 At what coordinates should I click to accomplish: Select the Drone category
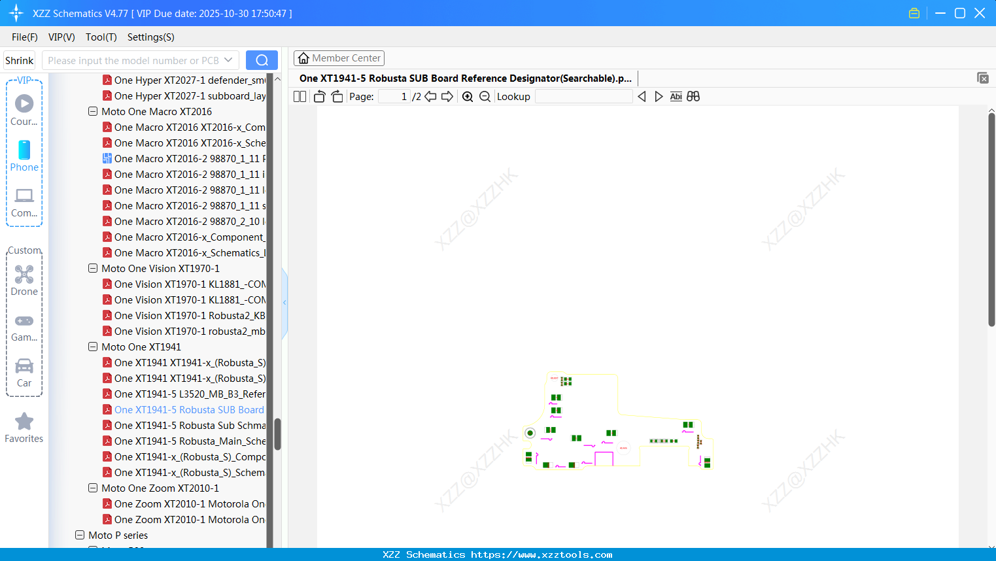(24, 280)
